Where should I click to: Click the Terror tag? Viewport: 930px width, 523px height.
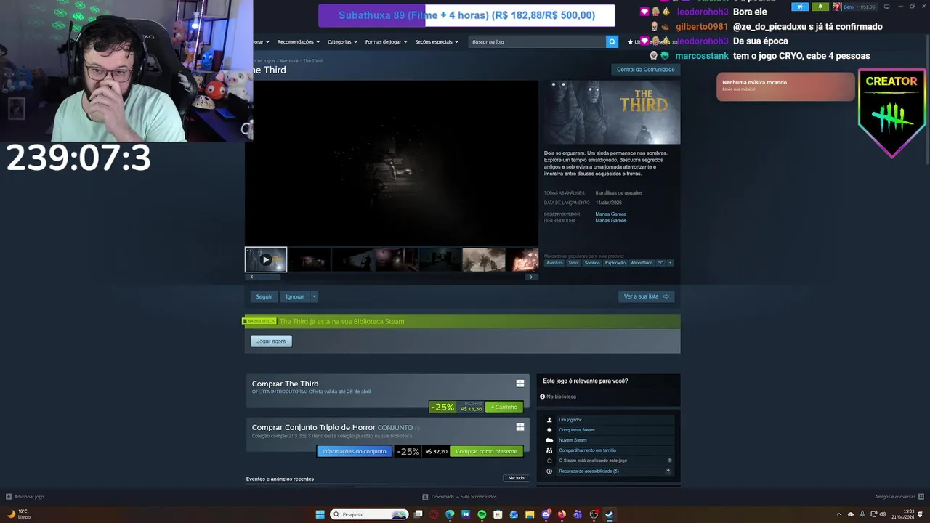574,263
